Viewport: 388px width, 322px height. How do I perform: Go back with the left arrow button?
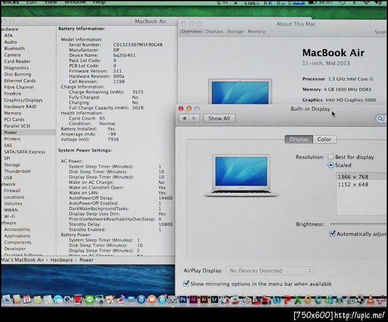coord(184,118)
